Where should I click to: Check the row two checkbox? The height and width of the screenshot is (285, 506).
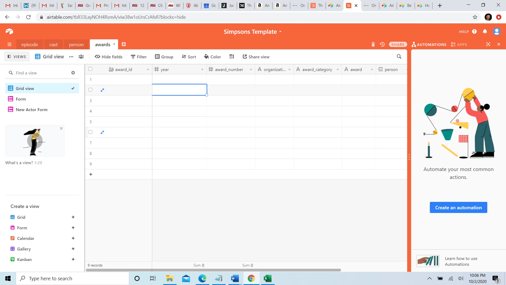(x=90, y=90)
